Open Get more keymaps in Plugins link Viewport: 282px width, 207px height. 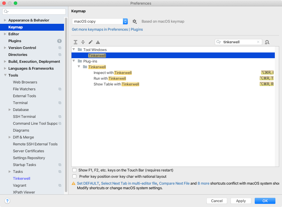[x=107, y=30]
